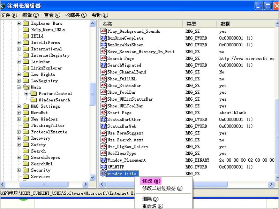Click tree pane horizontal scroll left arrow

(3, 184)
